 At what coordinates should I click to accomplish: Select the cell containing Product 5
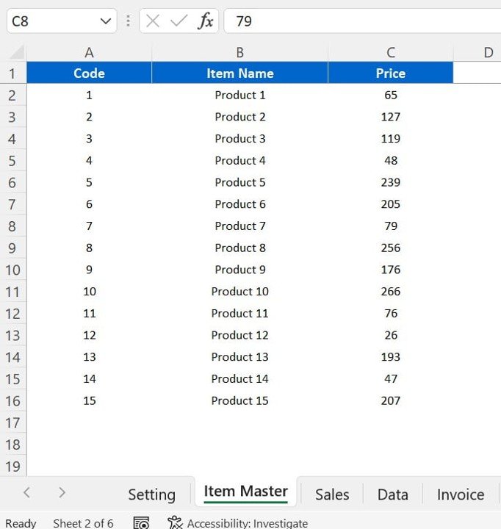tap(240, 182)
